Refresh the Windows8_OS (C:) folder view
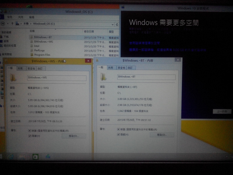233x175 pixels. (117, 25)
